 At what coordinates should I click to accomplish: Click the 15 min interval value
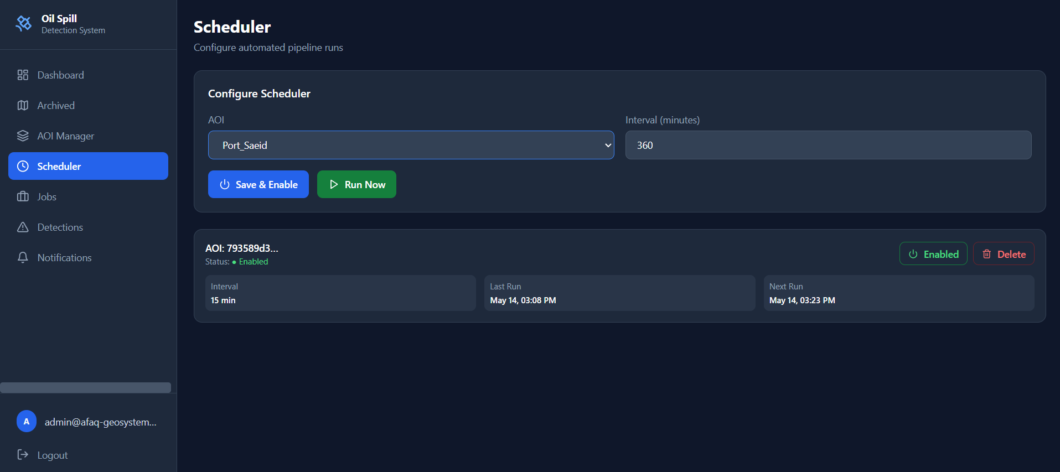(223, 300)
